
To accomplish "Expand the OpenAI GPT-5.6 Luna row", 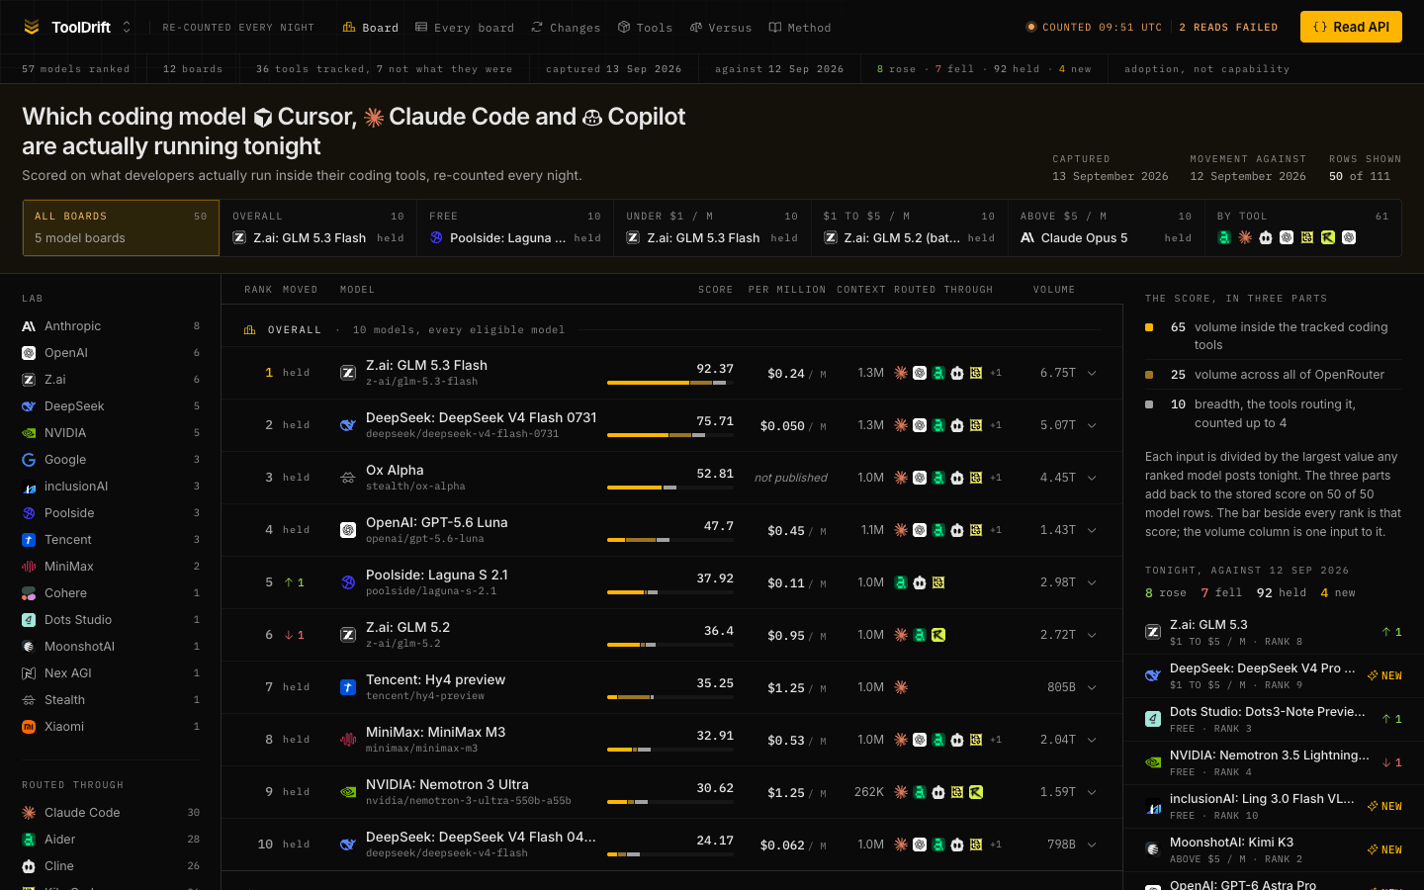I will [1092, 530].
